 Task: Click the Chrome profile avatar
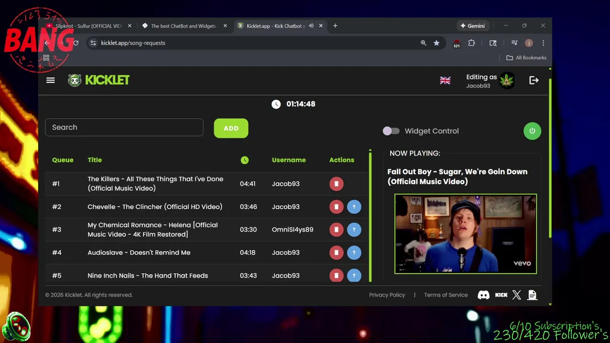coord(529,43)
